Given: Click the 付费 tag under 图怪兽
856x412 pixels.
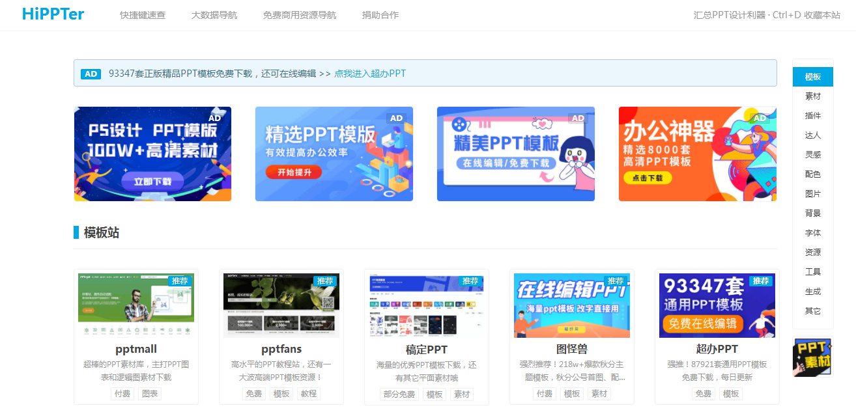Looking at the screenshot, I should [544, 394].
